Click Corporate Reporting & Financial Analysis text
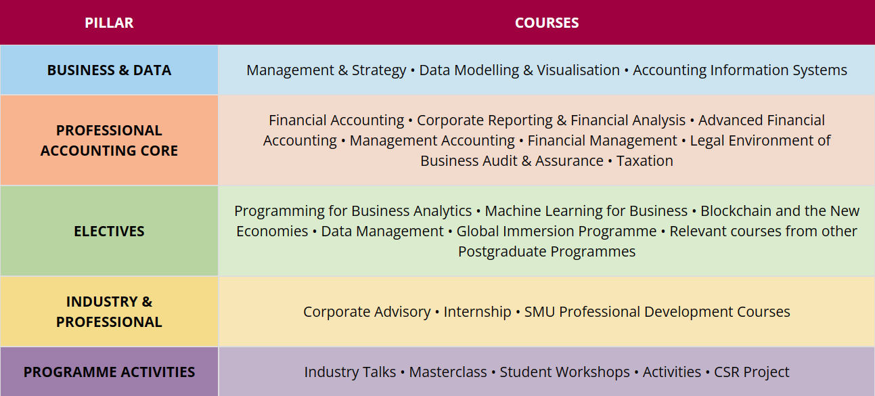Viewport: 875px width, 396px height. pos(551,120)
